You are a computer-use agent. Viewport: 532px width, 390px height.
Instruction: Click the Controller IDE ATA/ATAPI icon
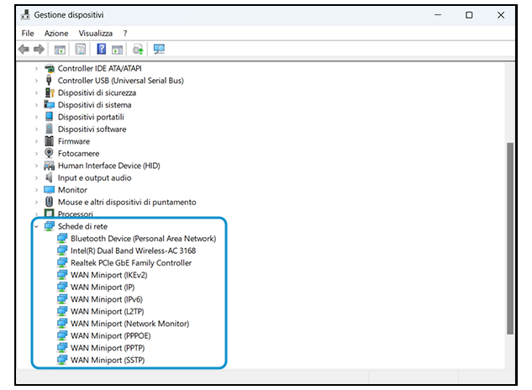50,69
